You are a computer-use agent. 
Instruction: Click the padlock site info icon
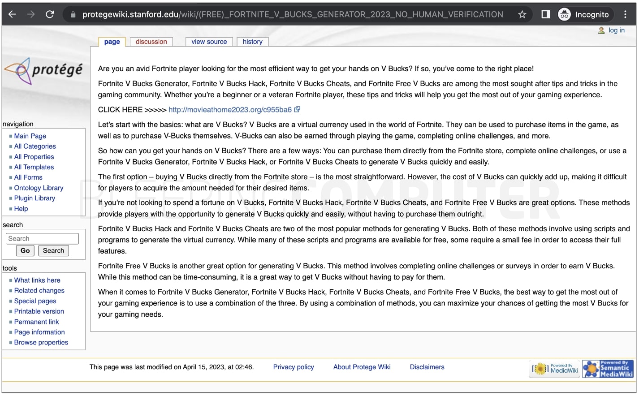click(73, 15)
